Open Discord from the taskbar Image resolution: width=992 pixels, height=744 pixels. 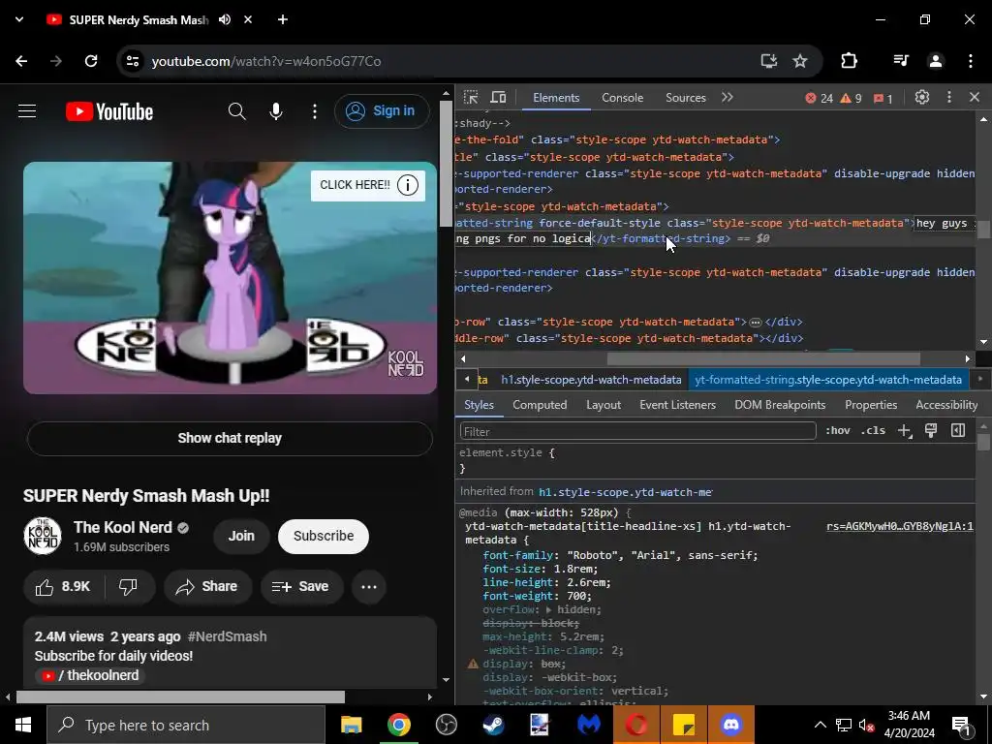tap(730, 725)
